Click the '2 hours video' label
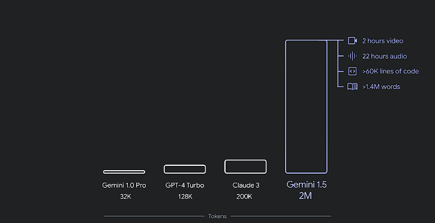The height and width of the screenshot is (223, 435). point(383,41)
